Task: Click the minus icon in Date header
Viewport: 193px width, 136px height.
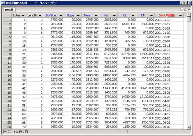Action: (x=180, y=15)
